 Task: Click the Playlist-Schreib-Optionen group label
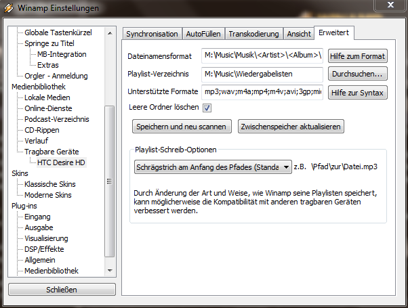[x=176, y=150]
